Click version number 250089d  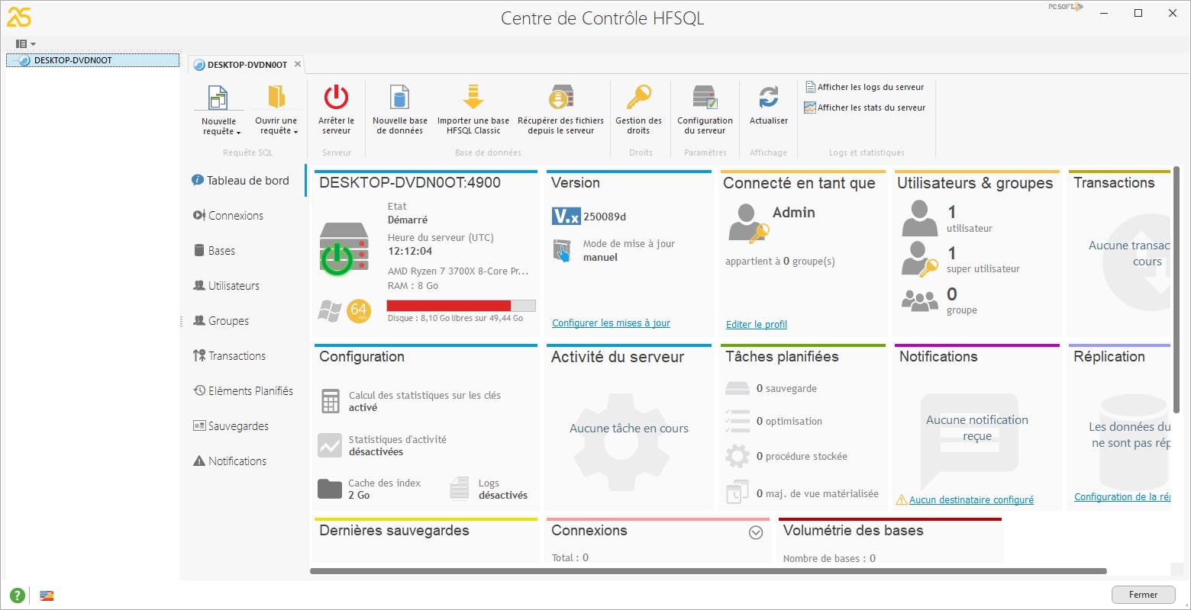tap(605, 217)
